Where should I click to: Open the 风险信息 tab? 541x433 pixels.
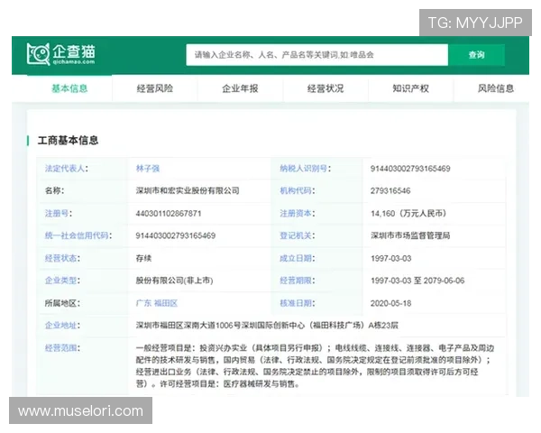click(495, 88)
